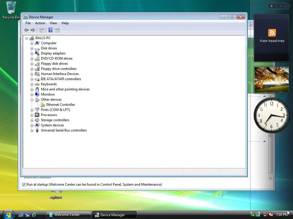Screen dimensions: 293x219
Task: Click the analog clock gadget
Action: click(x=271, y=115)
